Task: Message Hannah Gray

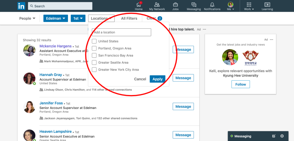Action: (183, 78)
